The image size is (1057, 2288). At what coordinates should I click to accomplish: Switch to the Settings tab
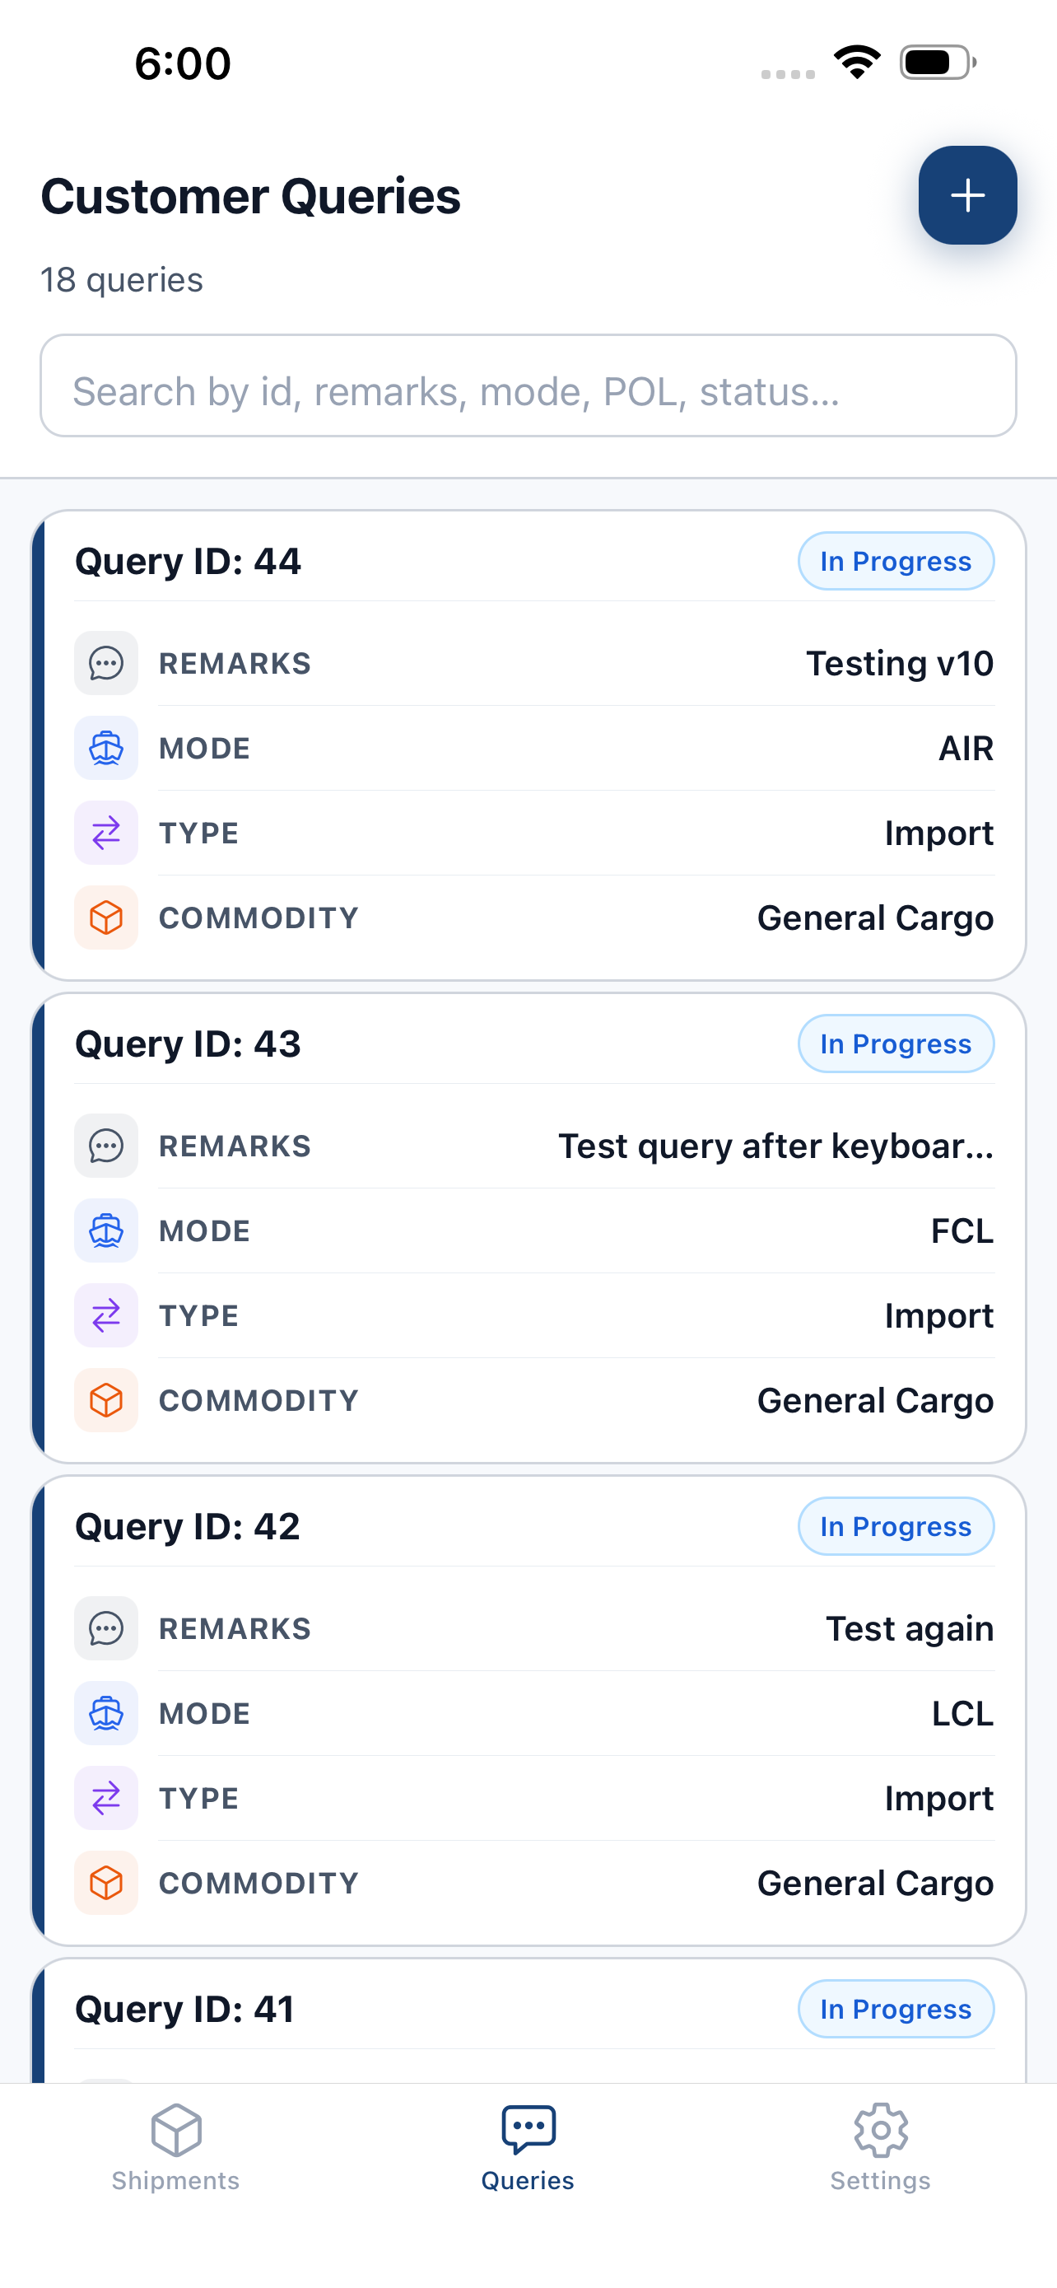880,2148
